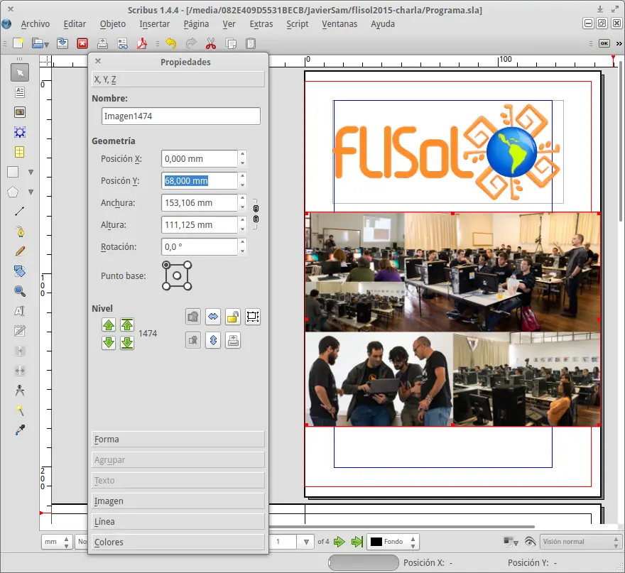This screenshot has width=625, height=573.
Task: Toggle flip horizontal button
Action: tap(213, 317)
